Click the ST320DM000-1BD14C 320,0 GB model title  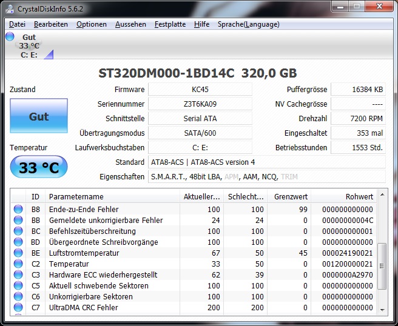(x=197, y=73)
